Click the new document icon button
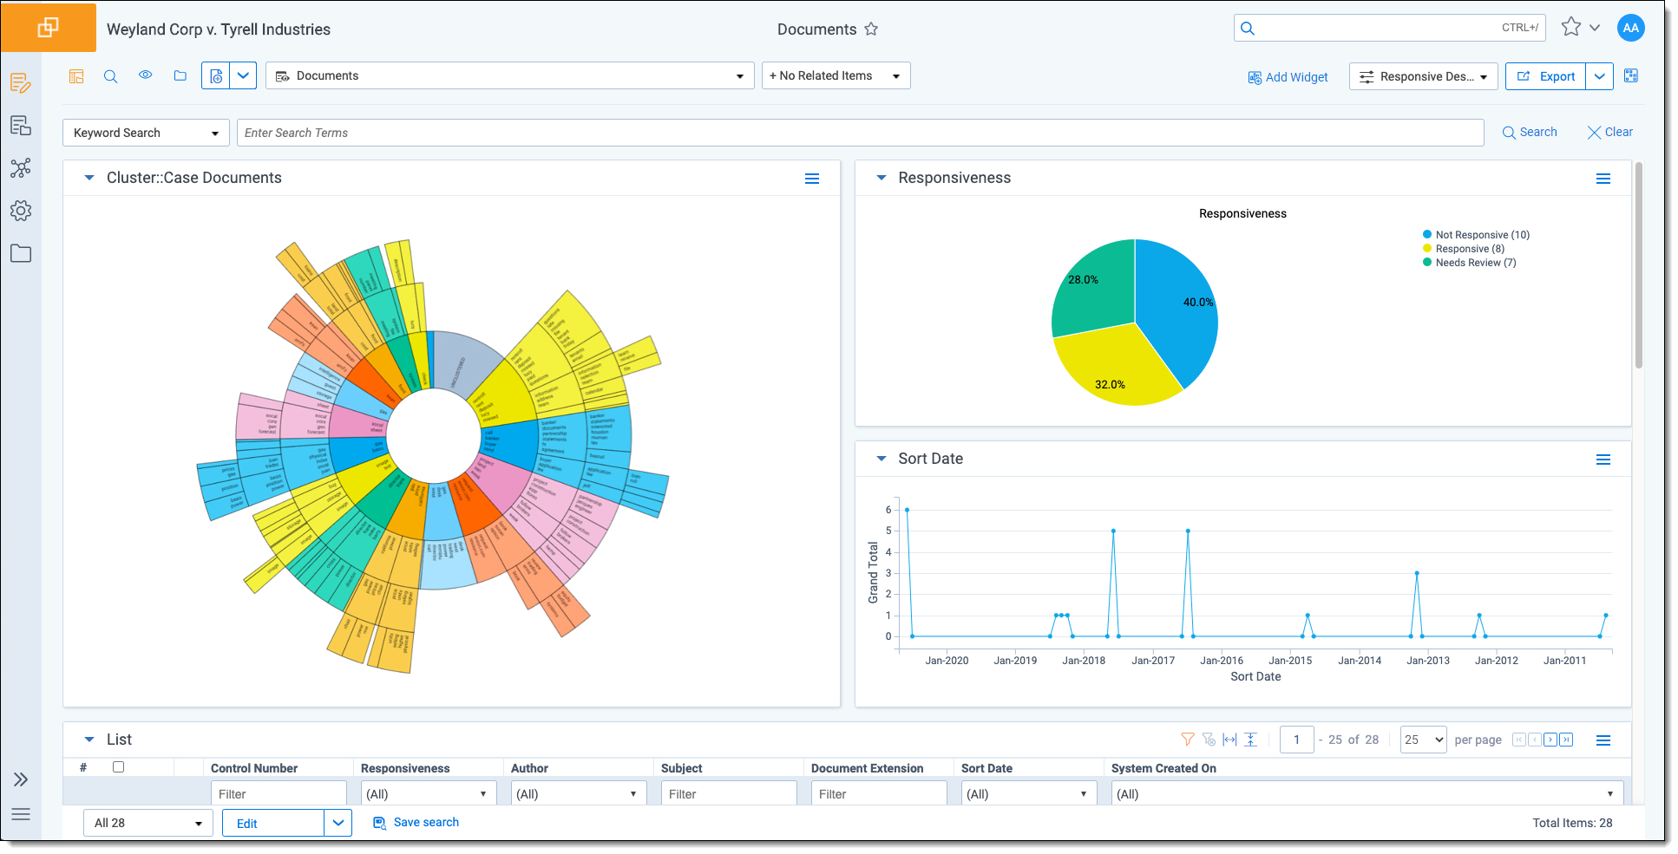Image resolution: width=1678 pixels, height=854 pixels. point(216,76)
